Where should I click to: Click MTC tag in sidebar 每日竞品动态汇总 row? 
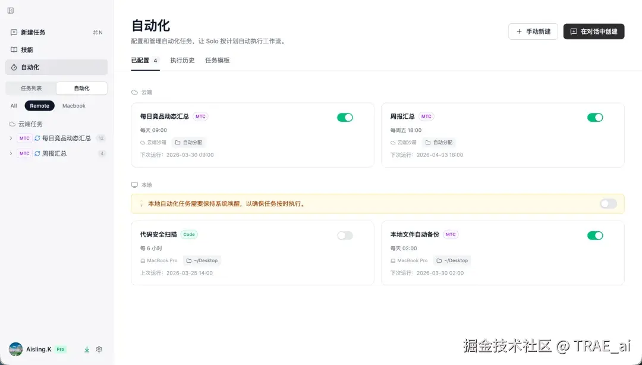(x=24, y=139)
